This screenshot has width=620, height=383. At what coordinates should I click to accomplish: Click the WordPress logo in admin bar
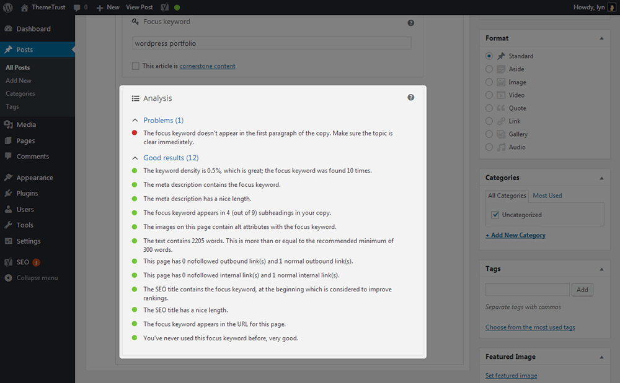(9, 7)
